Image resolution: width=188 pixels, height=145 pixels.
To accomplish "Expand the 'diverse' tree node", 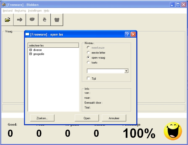I will [30, 50].
